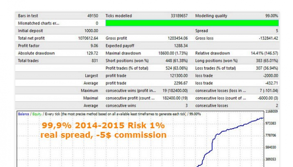Select the Total trades label

28,61
